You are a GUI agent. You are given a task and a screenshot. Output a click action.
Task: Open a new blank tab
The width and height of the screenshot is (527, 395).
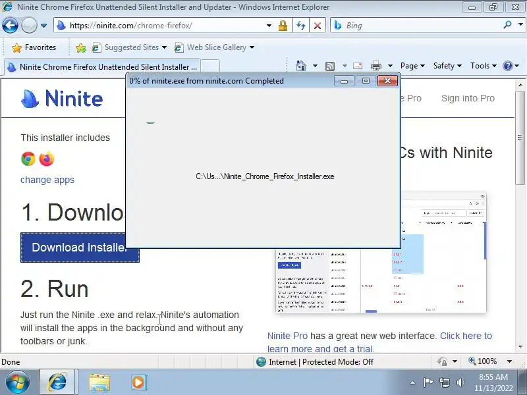(210, 66)
